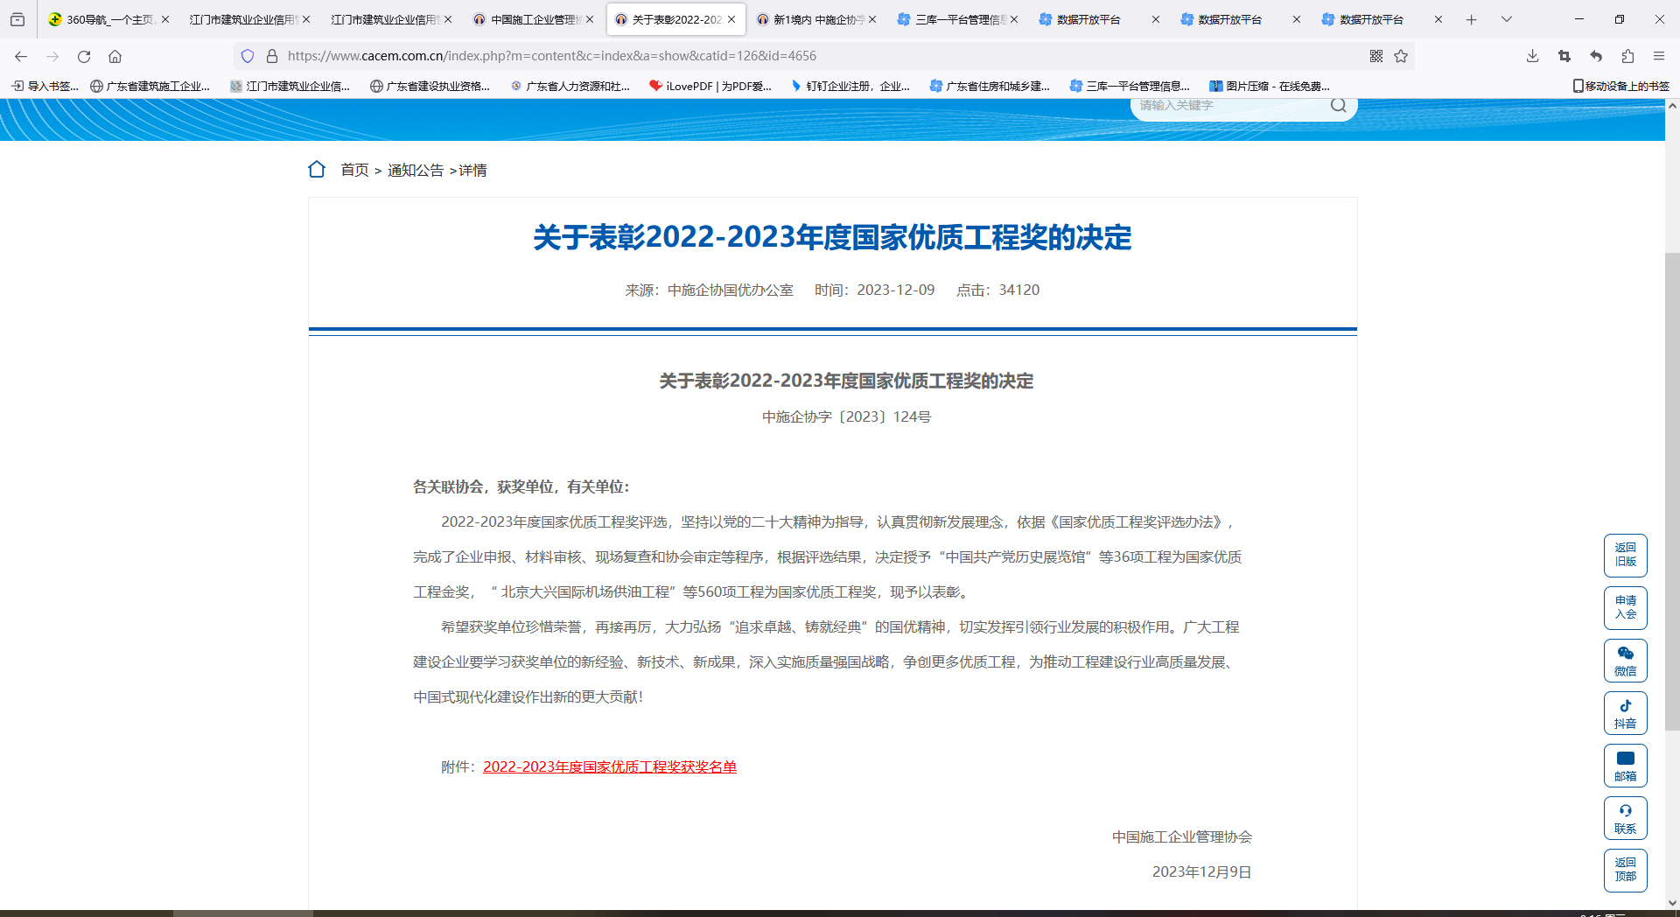Open the 广东省人力资源和社 bookmark
1680x917 pixels.
(x=570, y=86)
